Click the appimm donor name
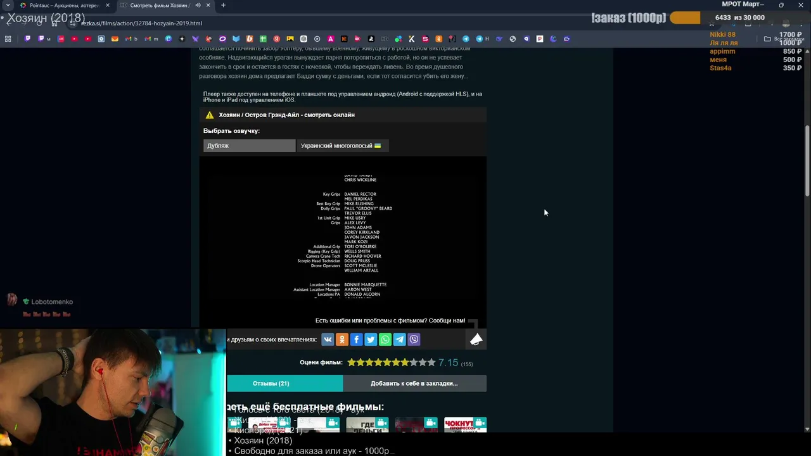 [x=722, y=51]
